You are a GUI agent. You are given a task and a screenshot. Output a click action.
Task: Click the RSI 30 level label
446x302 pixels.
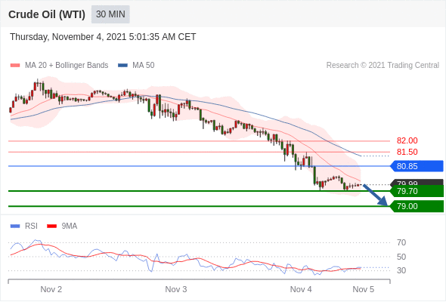pos(401,270)
